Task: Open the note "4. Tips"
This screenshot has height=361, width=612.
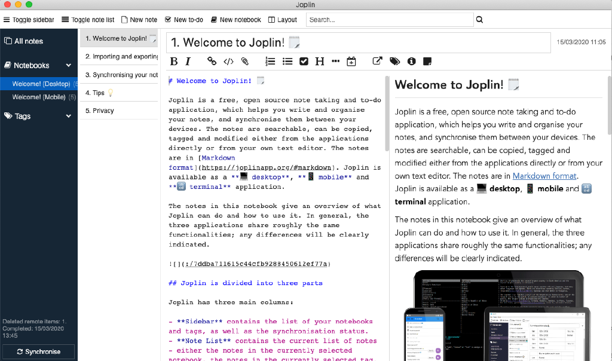Action: pos(95,93)
